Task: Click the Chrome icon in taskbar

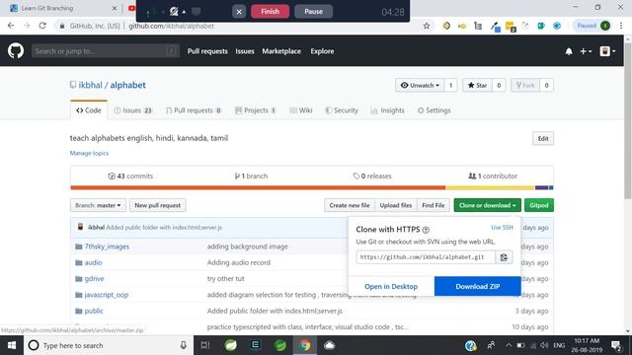Action: click(x=305, y=345)
